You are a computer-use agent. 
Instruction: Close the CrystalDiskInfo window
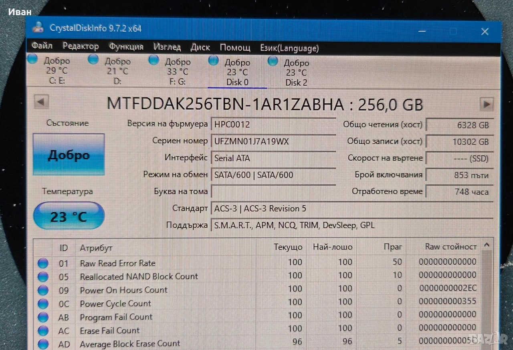(x=485, y=32)
